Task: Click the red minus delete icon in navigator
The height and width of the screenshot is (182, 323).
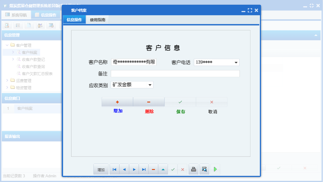Action: point(153,169)
